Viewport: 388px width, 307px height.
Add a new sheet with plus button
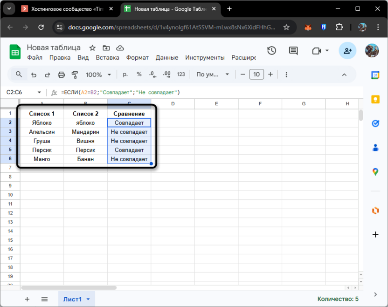(x=27, y=299)
